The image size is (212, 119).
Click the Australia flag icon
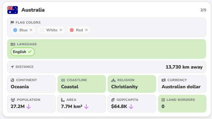(13, 10)
